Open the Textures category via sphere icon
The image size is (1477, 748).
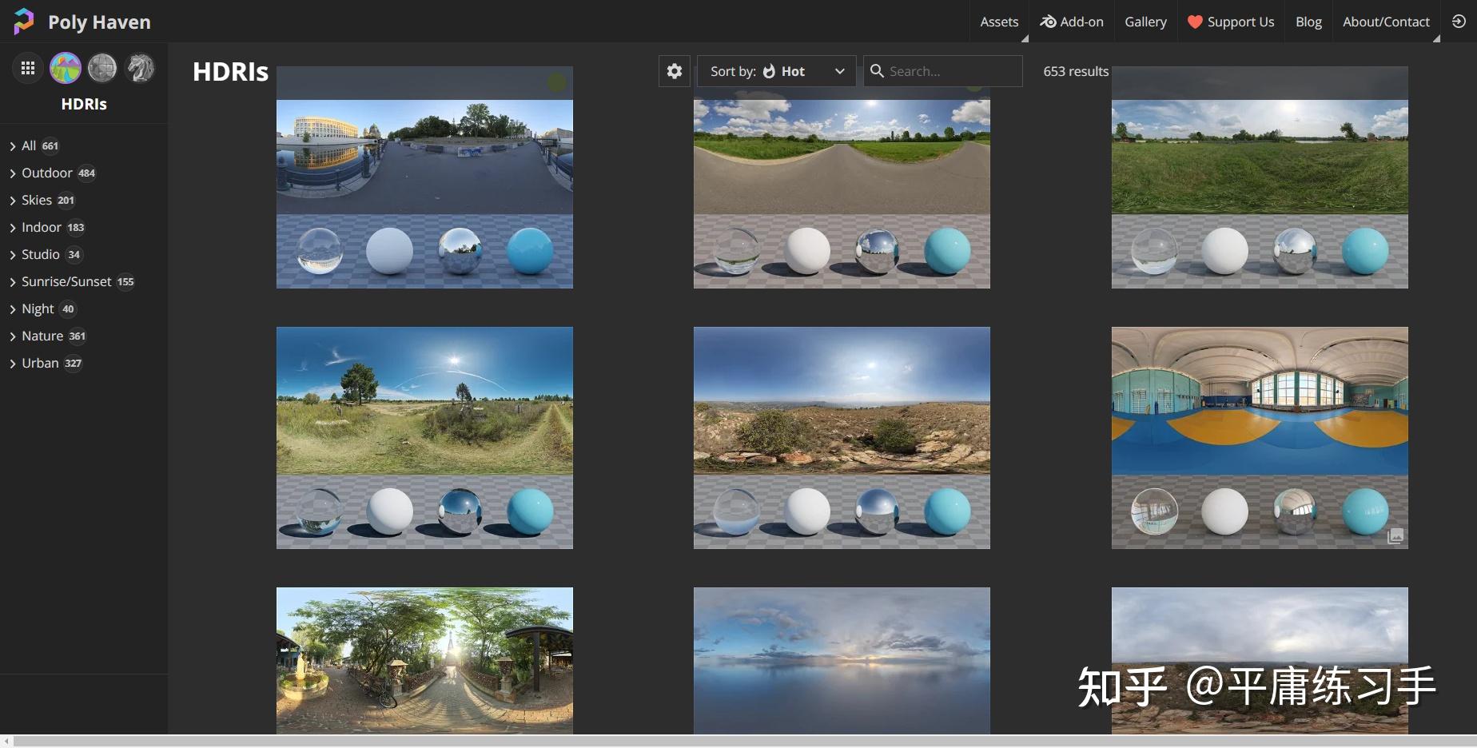tap(102, 67)
